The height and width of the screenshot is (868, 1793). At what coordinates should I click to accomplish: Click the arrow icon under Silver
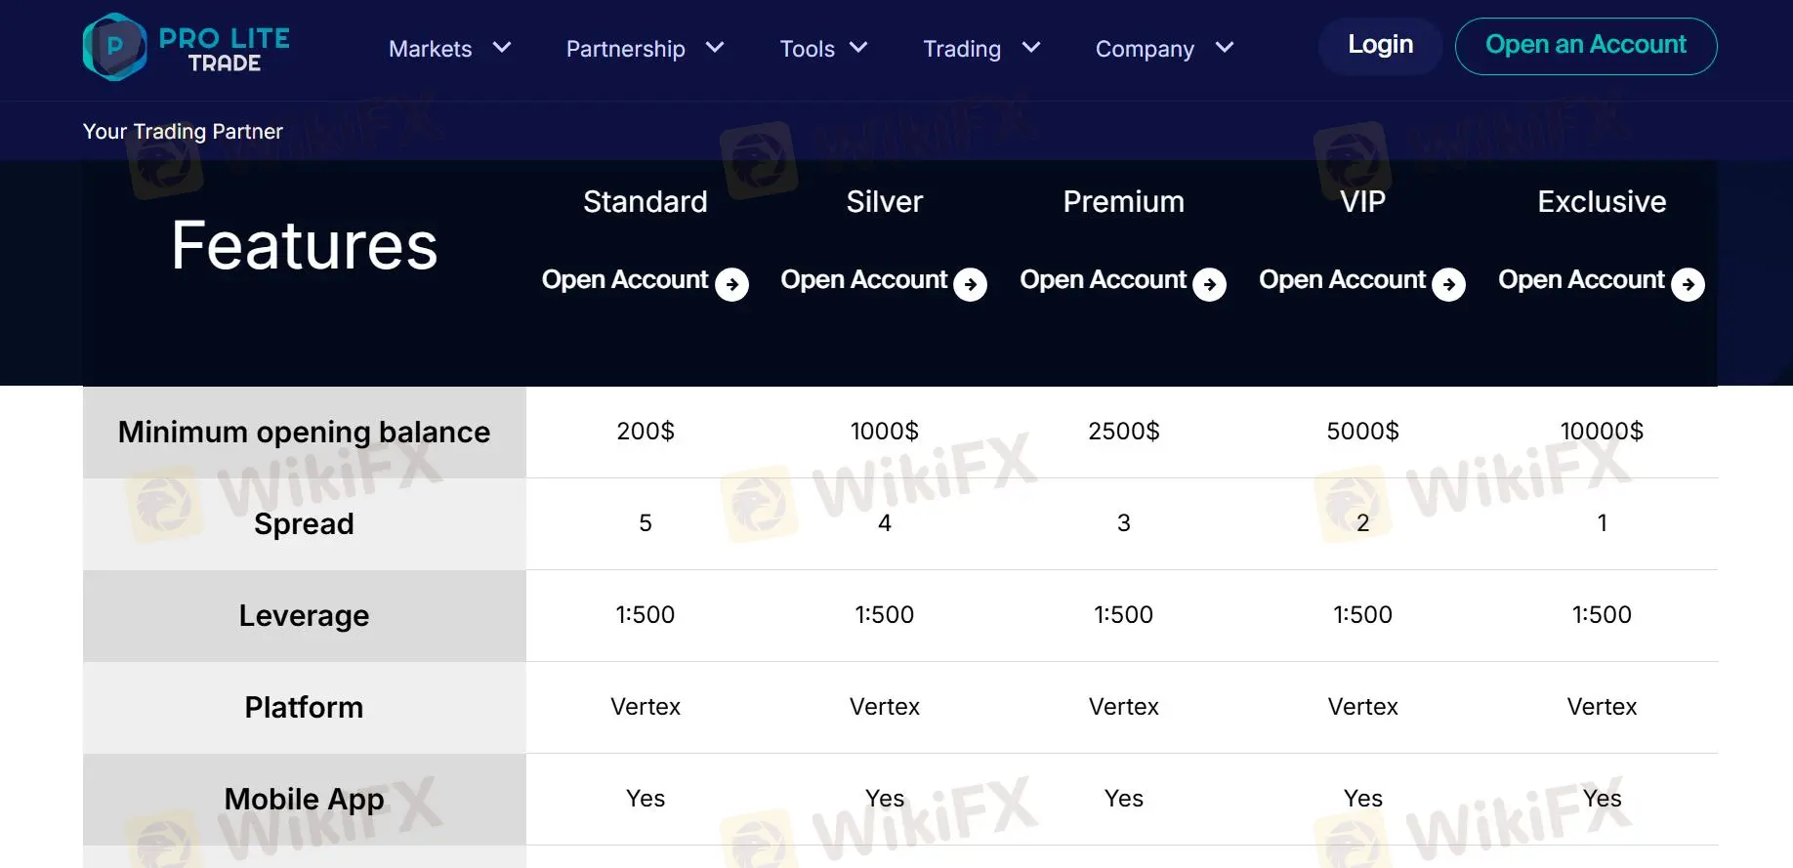[970, 284]
